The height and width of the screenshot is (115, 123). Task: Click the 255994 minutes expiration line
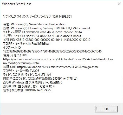[40, 79]
